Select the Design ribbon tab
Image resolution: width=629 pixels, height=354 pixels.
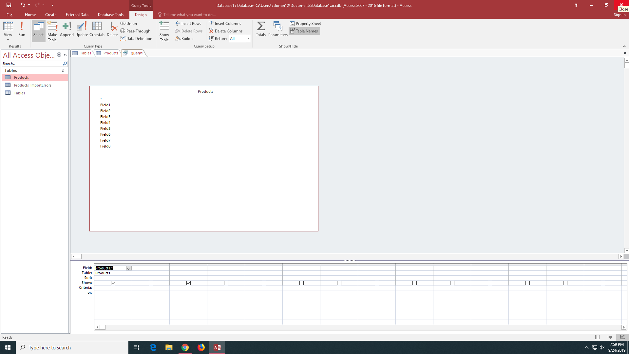[141, 14]
